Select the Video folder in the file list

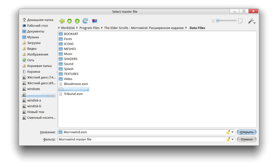(x=65, y=79)
